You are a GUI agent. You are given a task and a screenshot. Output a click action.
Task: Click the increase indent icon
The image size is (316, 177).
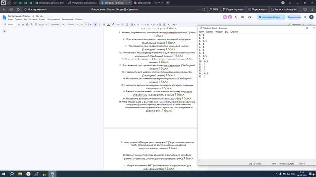164,25
